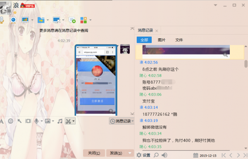Go to next page of message history
Screen dimensions: 248x159
coord(238,155)
